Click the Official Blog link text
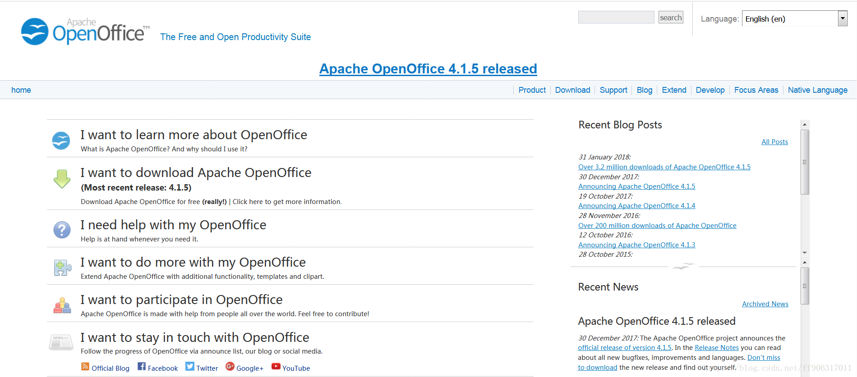The image size is (857, 377). pyautogui.click(x=111, y=368)
